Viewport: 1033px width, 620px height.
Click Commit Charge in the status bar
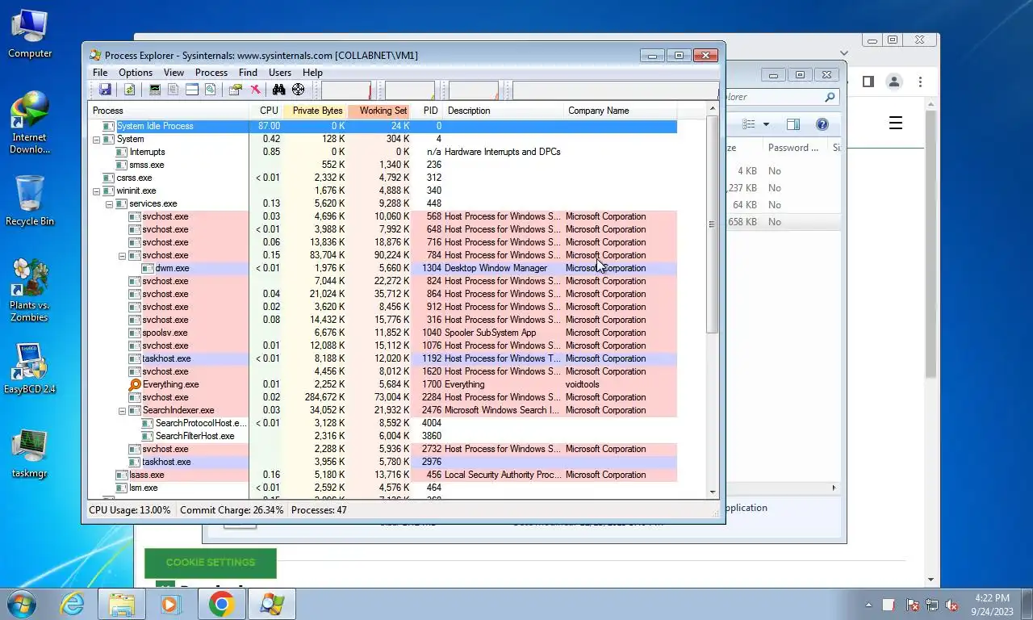click(x=232, y=510)
